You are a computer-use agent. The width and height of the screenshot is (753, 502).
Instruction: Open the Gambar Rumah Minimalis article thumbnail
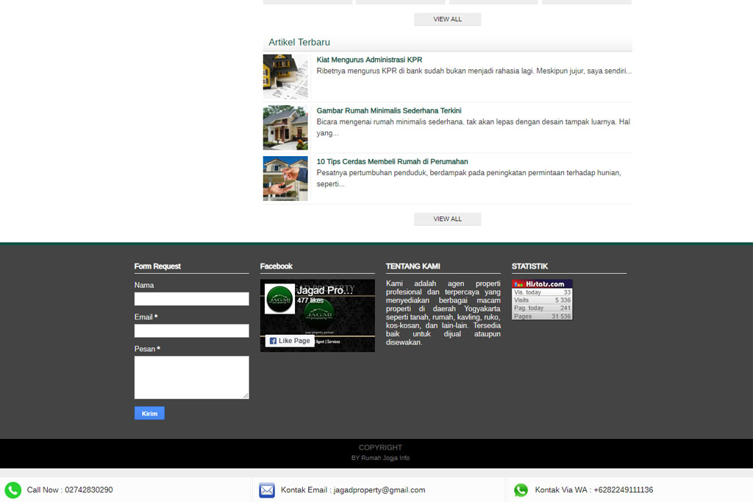[x=285, y=127]
